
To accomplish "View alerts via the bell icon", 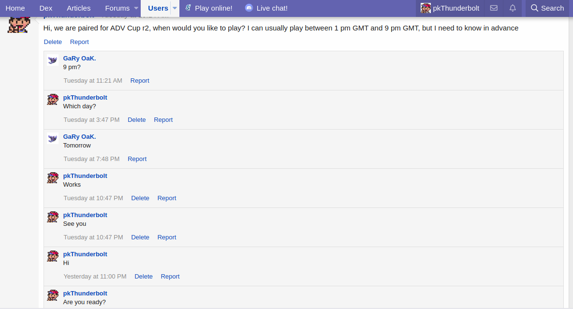I will (513, 8).
